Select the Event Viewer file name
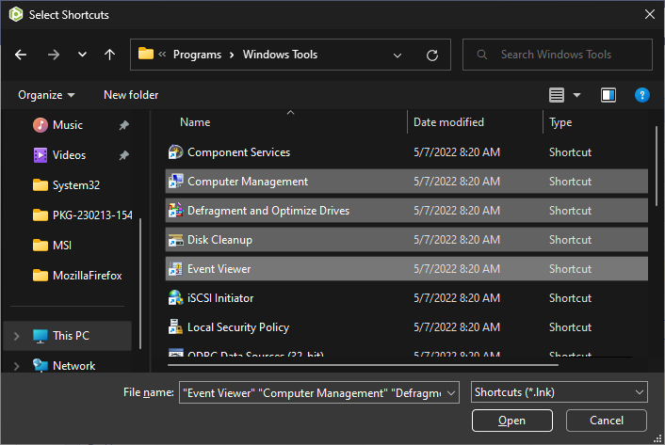The width and height of the screenshot is (665, 445). coord(219,269)
